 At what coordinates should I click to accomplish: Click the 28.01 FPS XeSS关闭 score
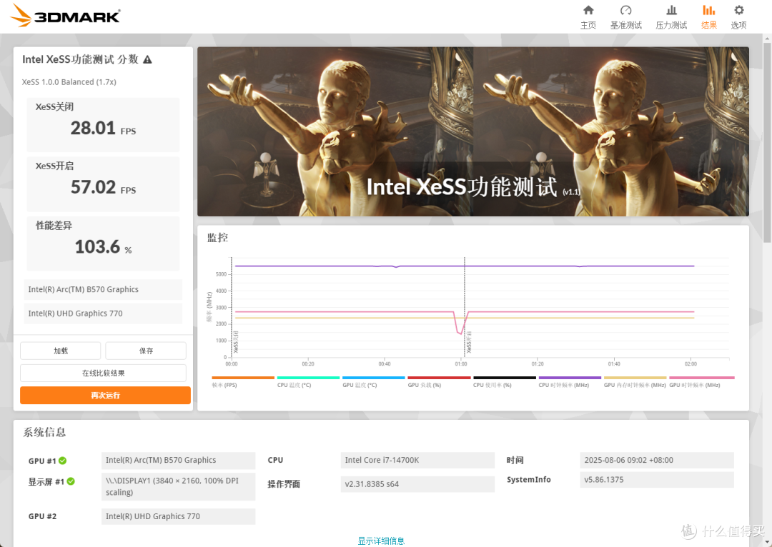click(x=103, y=129)
